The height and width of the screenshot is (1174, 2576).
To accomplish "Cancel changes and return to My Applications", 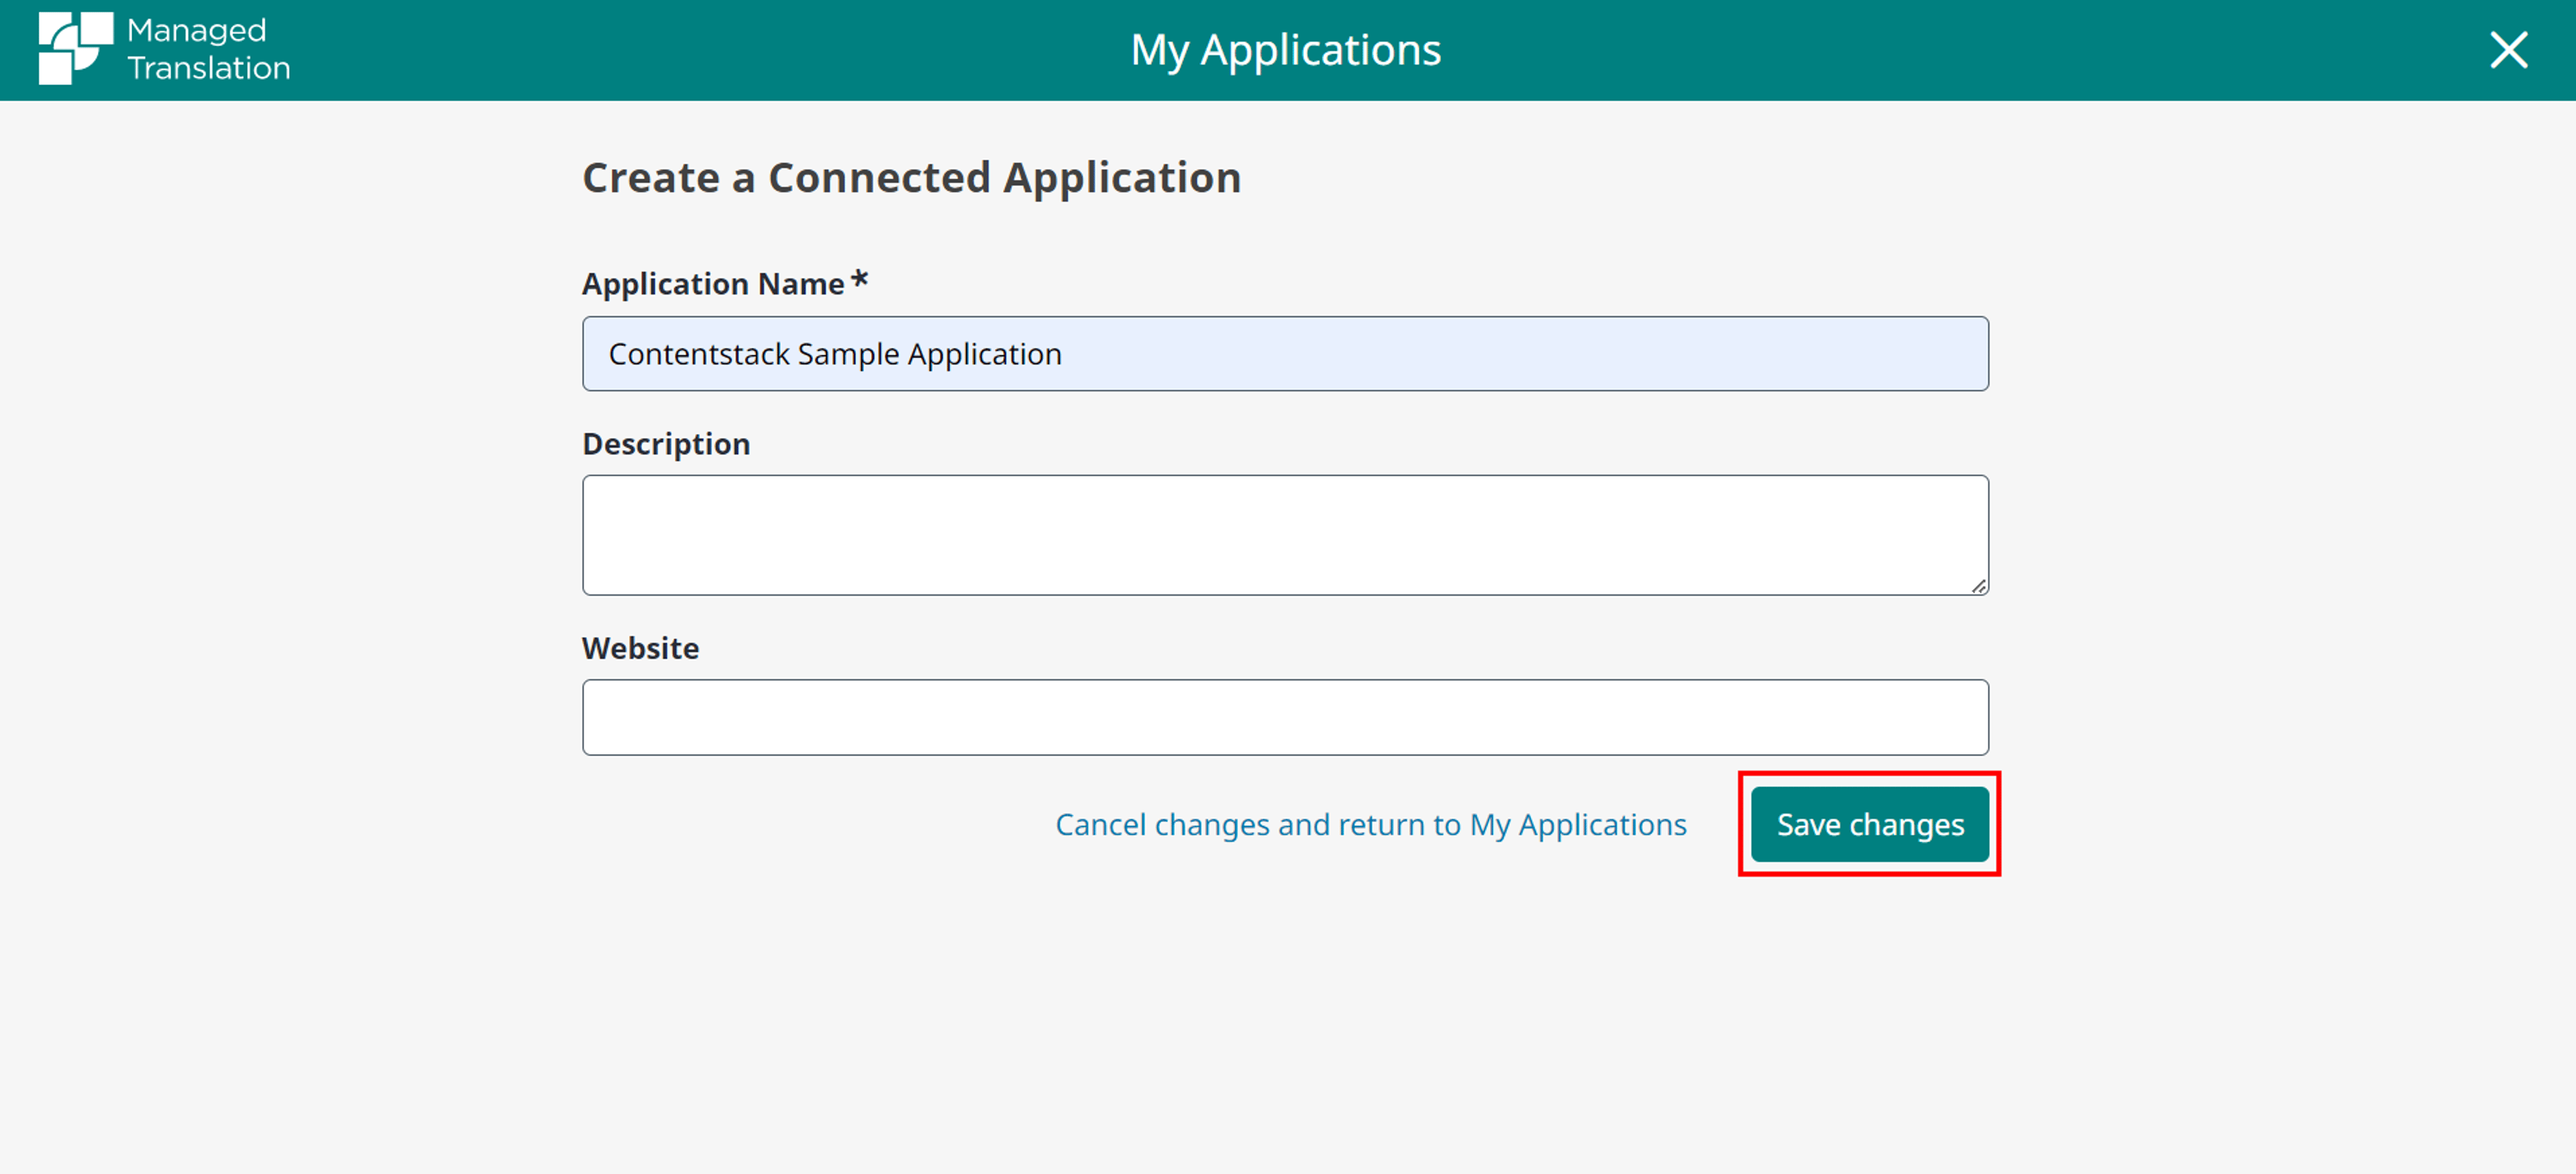I will tap(1371, 825).
